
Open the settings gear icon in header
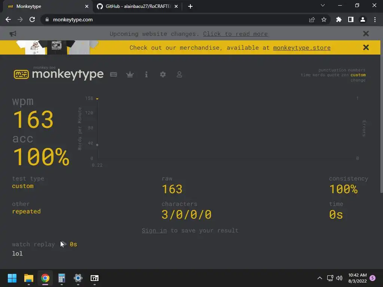pyautogui.click(x=163, y=74)
